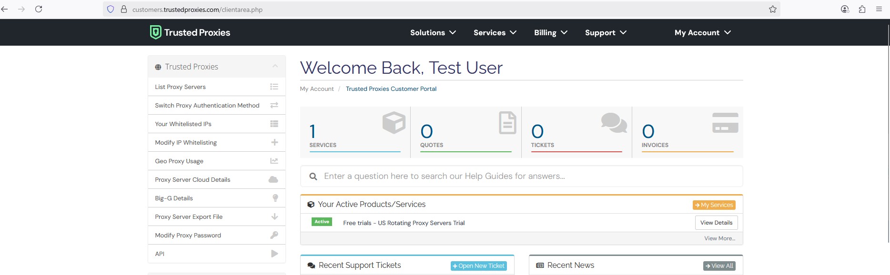Click the chat bubbles icon in Tickets tile
890x275 pixels.
pyautogui.click(x=614, y=123)
